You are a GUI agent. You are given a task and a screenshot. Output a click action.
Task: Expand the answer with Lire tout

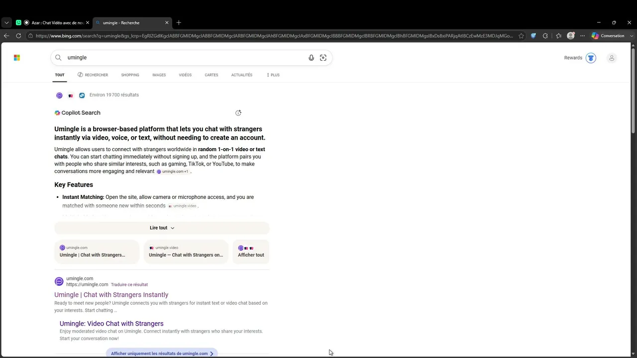click(162, 228)
